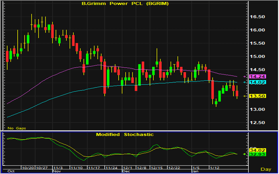Click the 12/15 date marker

(x=155, y=168)
